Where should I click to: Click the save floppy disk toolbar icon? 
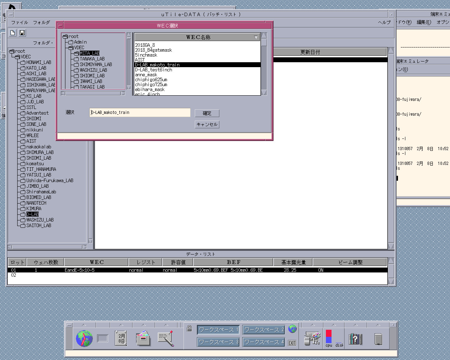point(22,33)
